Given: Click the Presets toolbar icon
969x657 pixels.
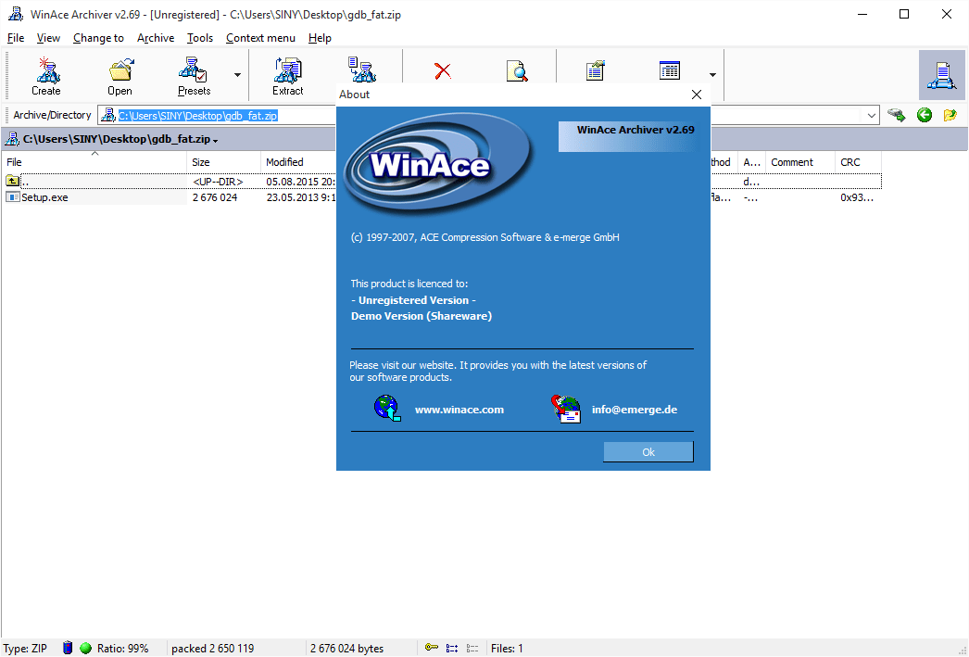Looking at the screenshot, I should click(x=192, y=74).
